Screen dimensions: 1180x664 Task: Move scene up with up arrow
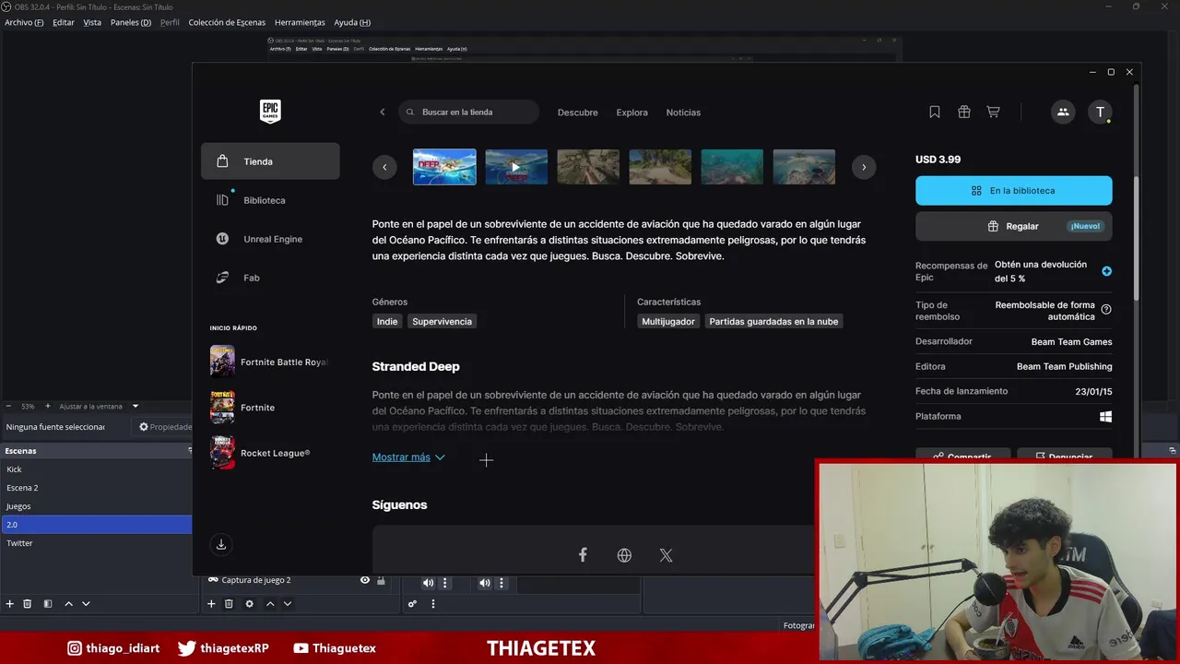68,604
